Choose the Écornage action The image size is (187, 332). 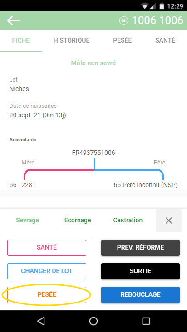pyautogui.click(x=78, y=220)
